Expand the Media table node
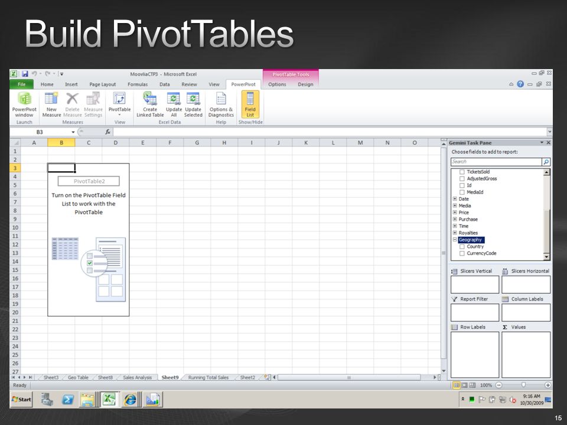 pos(455,205)
